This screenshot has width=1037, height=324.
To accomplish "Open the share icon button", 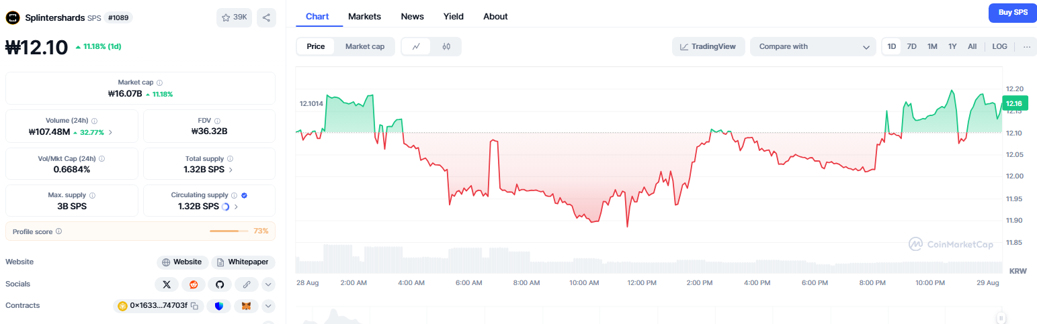I will tap(266, 18).
